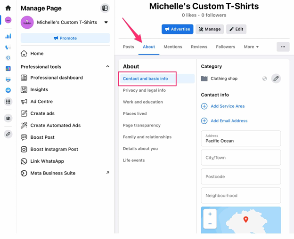Screen dimensions: 294x239
Task: Open Details about you section
Action: coord(140,149)
